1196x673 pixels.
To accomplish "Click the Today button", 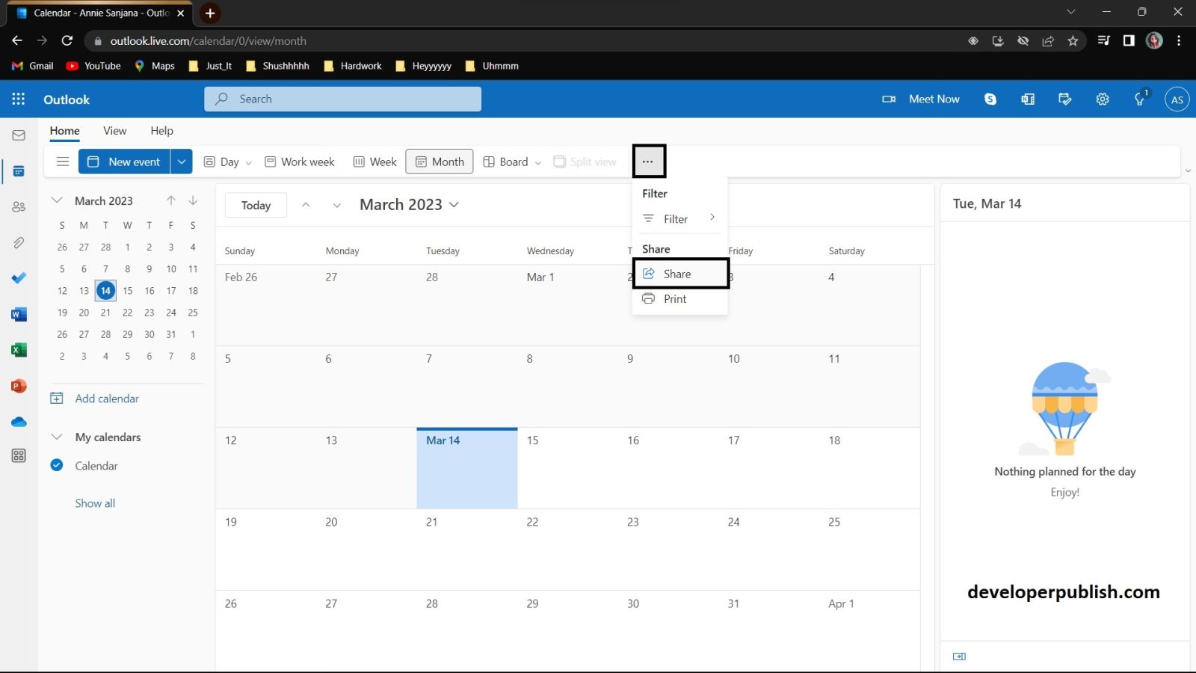I will coord(255,204).
